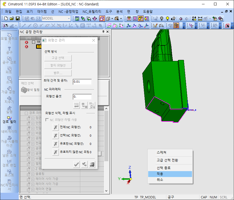Image resolution: width=234 pixels, height=200 pixels.
Task: Click 가공 시뮬레이션 in the sidebar
Action: pos(9,141)
